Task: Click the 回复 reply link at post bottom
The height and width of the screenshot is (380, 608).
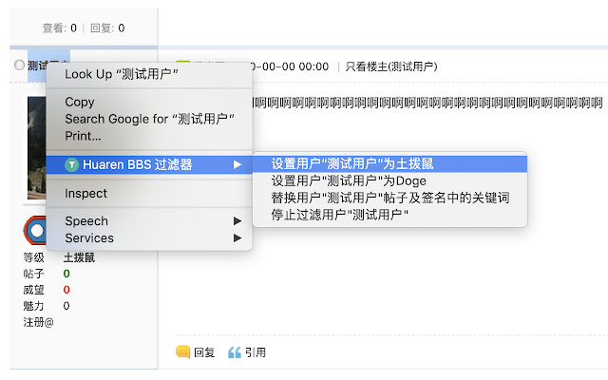Action: [x=204, y=352]
